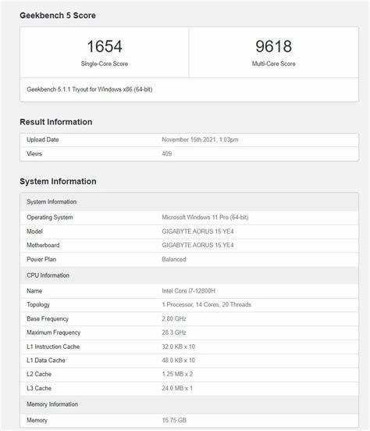Select the 28.3 GHz value
The width and height of the screenshot is (370, 431).
click(174, 332)
